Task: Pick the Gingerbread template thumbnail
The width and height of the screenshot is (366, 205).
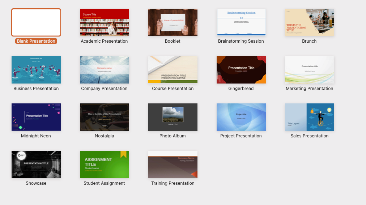Action: coord(241,70)
